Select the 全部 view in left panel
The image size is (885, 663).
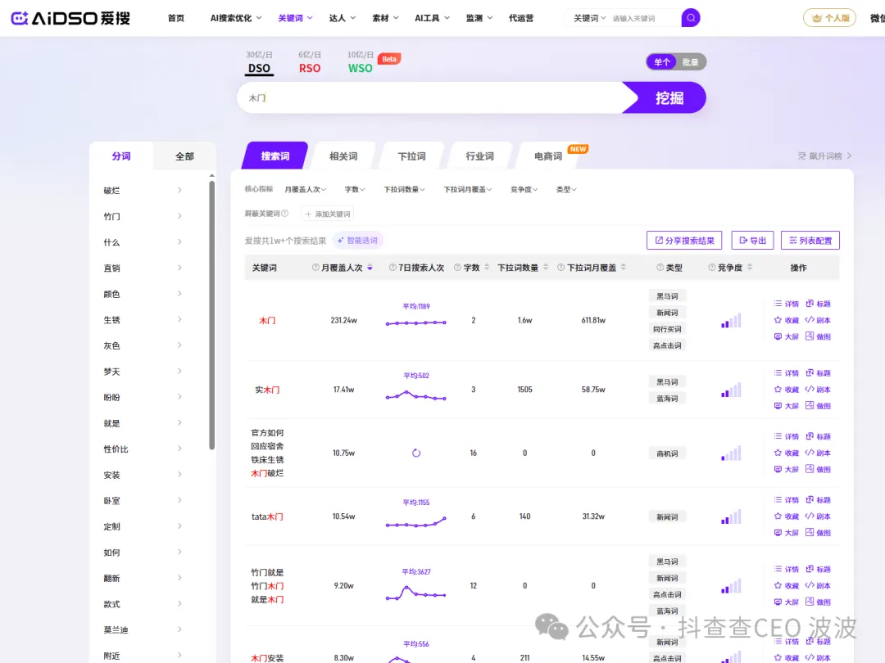point(184,156)
